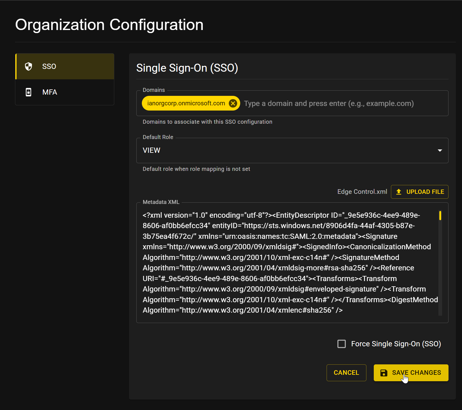Click the 'Domains to associate' helper text
This screenshot has height=410, width=462.
coord(207,122)
